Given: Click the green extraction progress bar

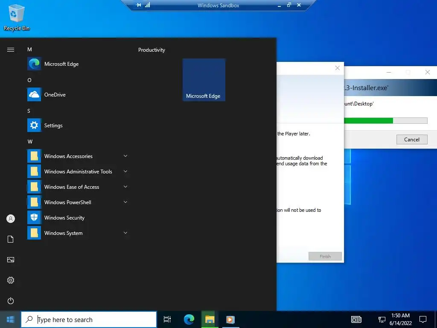Looking at the screenshot, I should click(x=385, y=120).
